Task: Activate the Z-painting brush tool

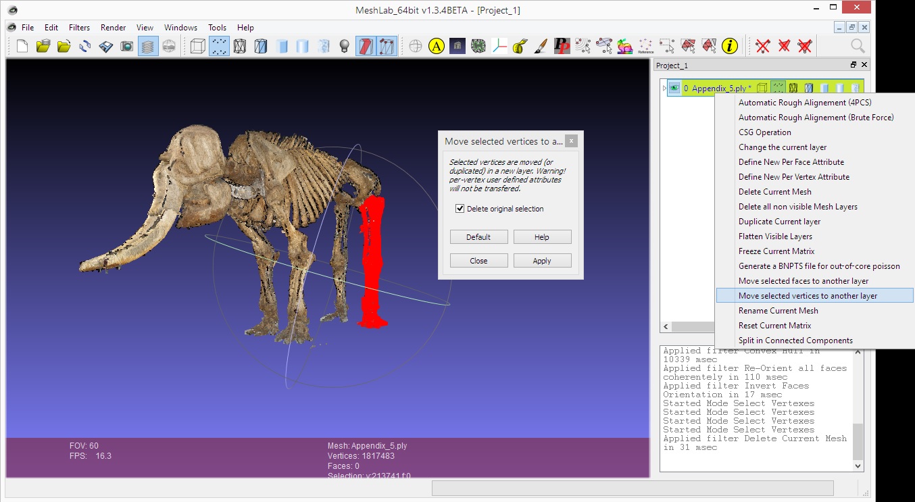Action: pyautogui.click(x=541, y=47)
